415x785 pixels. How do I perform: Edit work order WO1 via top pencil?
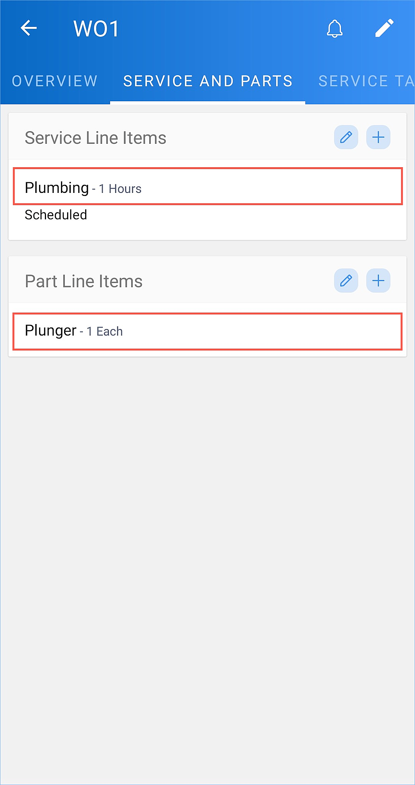click(384, 28)
